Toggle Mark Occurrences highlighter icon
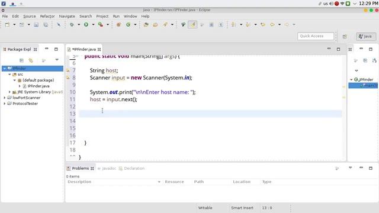This screenshot has width=379, height=213. (192, 25)
